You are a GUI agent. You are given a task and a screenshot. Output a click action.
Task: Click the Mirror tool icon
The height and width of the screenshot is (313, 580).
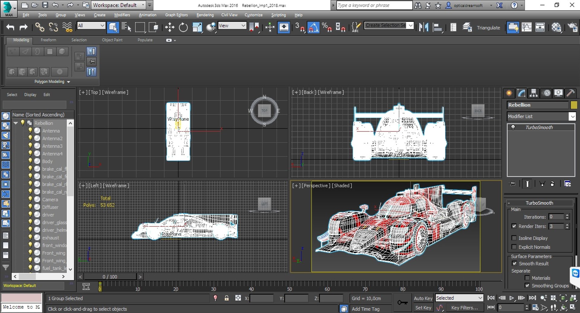coord(424,27)
